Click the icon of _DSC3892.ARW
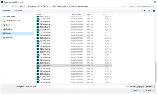157x94 pixels. 38,46
